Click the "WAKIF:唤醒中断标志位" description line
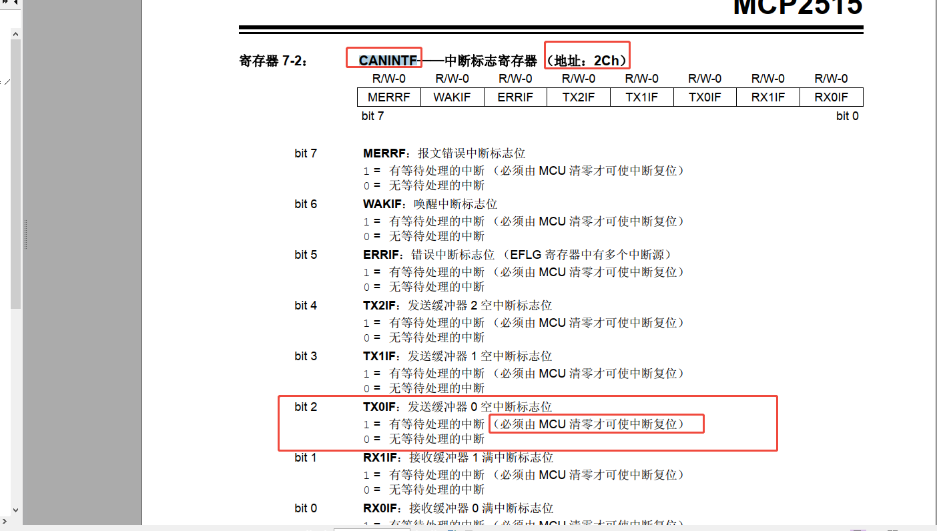 [x=430, y=204]
